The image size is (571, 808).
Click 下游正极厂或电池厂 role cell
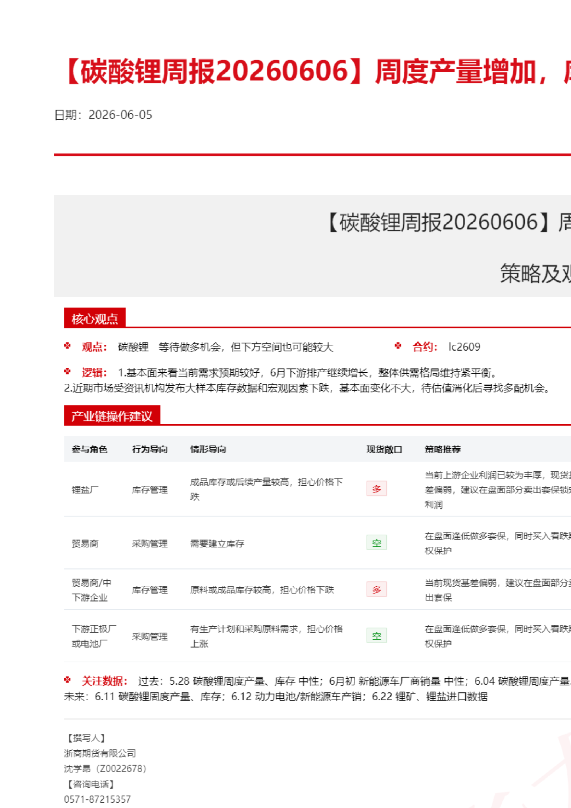[94, 636]
